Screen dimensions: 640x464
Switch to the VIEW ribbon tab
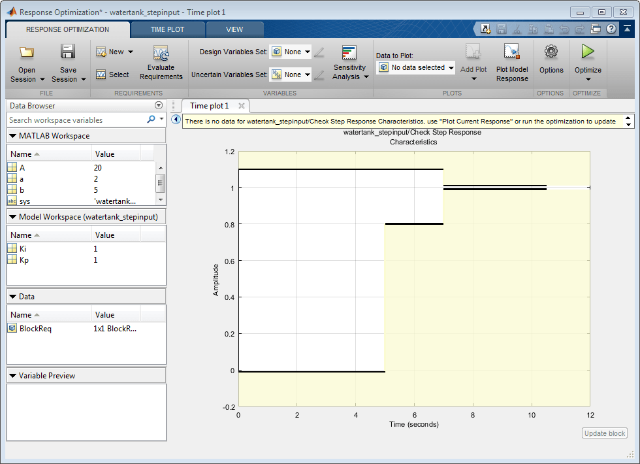coord(234,29)
